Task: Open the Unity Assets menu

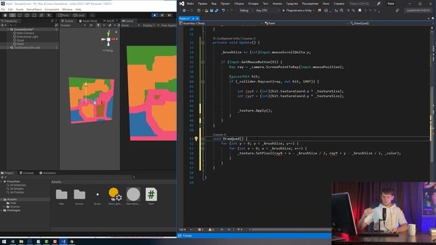Action: [20, 10]
